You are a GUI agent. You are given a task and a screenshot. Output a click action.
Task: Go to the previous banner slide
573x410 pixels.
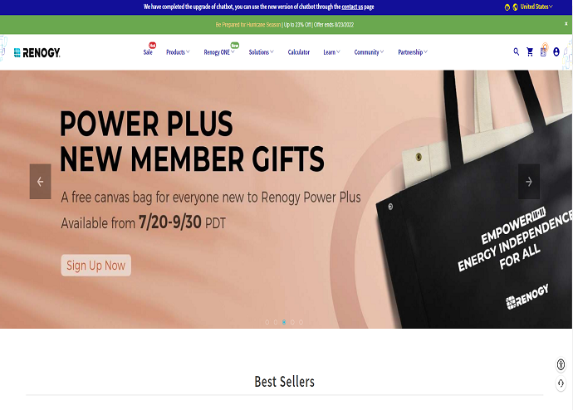point(40,182)
